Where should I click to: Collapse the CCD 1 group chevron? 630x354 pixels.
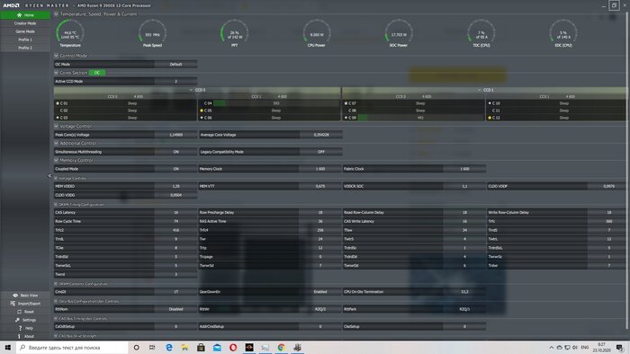point(479,90)
